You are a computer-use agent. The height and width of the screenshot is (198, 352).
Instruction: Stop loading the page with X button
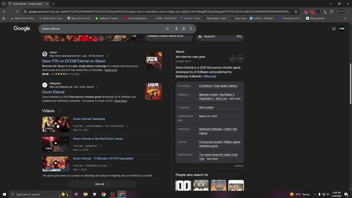click(x=17, y=12)
